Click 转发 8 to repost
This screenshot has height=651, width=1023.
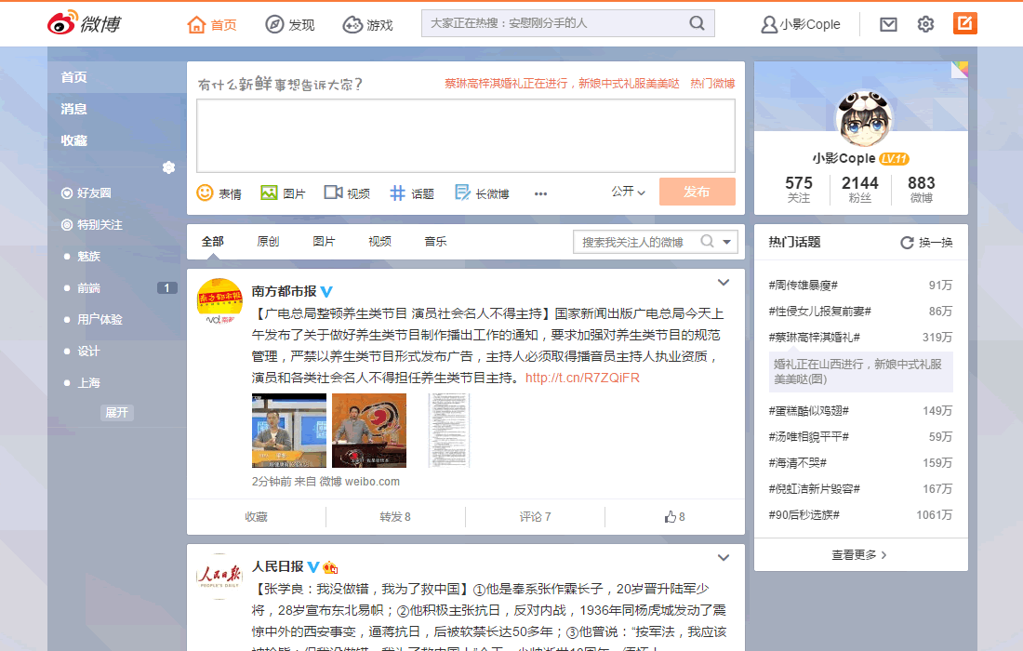coord(395,517)
